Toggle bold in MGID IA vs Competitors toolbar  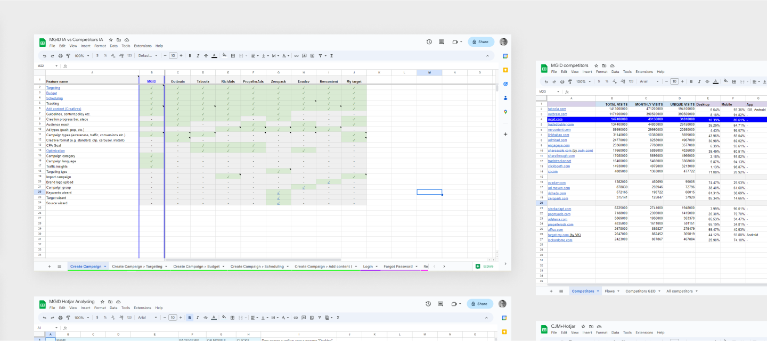tap(190, 55)
